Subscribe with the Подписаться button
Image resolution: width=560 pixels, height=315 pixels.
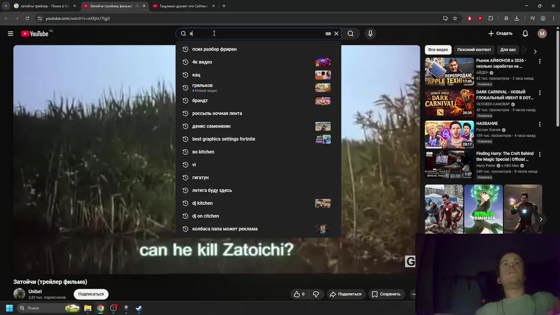[91, 294]
